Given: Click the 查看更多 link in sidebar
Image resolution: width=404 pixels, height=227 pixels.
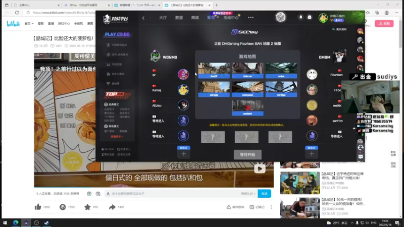Looking at the screenshot, I should [x=117, y=137].
